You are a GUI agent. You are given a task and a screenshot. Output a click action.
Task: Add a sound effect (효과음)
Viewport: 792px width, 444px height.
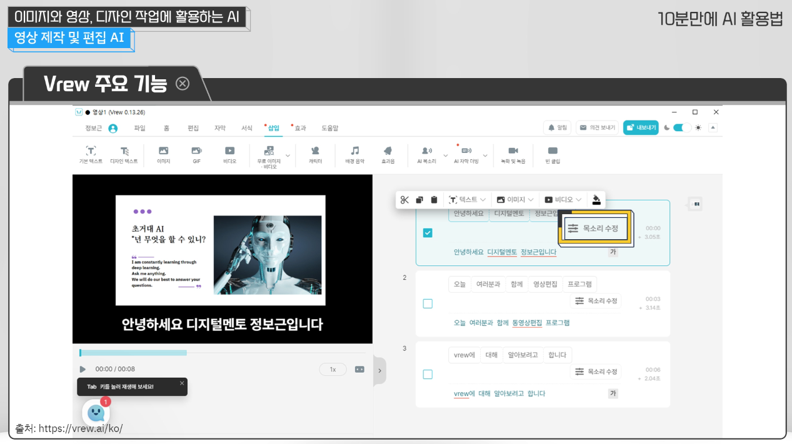tap(388, 155)
